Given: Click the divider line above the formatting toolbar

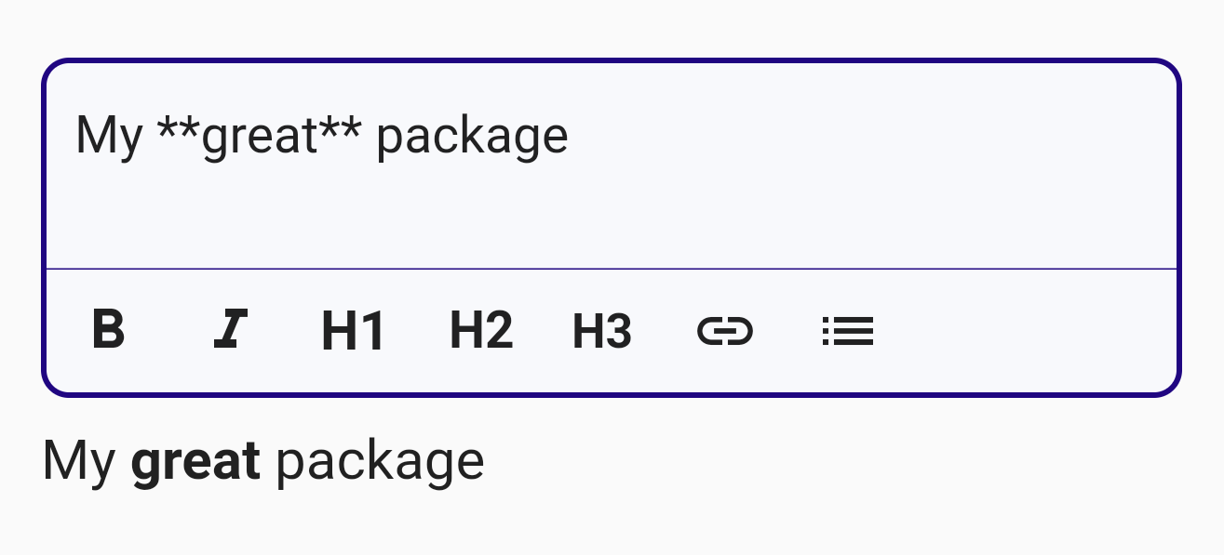Looking at the screenshot, I should [x=611, y=269].
